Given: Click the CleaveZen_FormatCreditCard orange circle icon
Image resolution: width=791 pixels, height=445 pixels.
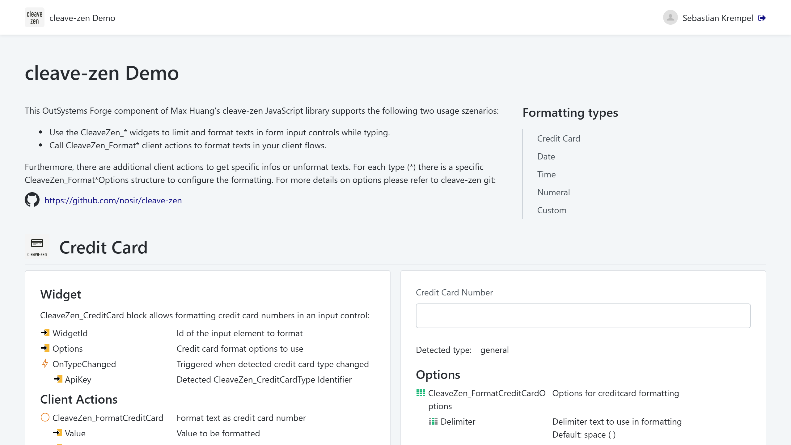Looking at the screenshot, I should pos(45,417).
